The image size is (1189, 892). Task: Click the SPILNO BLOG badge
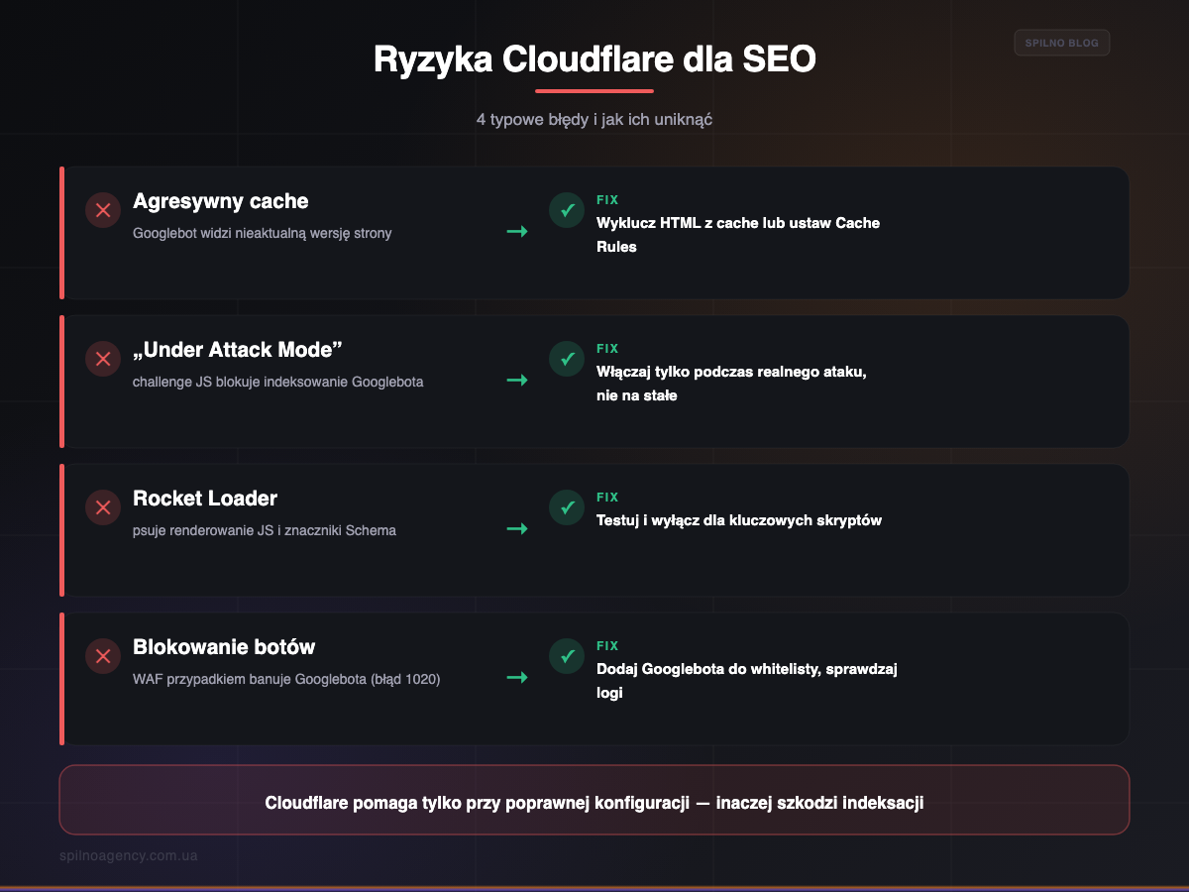point(1062,43)
